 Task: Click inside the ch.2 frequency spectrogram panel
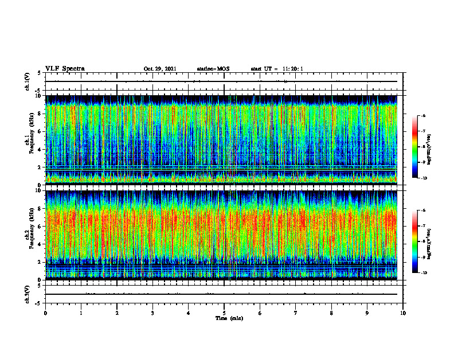pyautogui.click(x=221, y=235)
